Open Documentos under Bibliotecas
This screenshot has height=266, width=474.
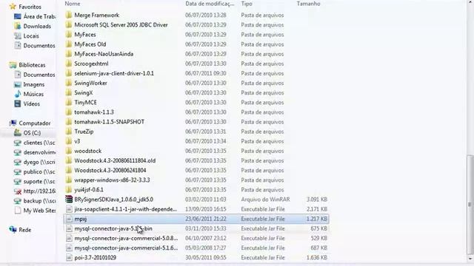point(39,75)
